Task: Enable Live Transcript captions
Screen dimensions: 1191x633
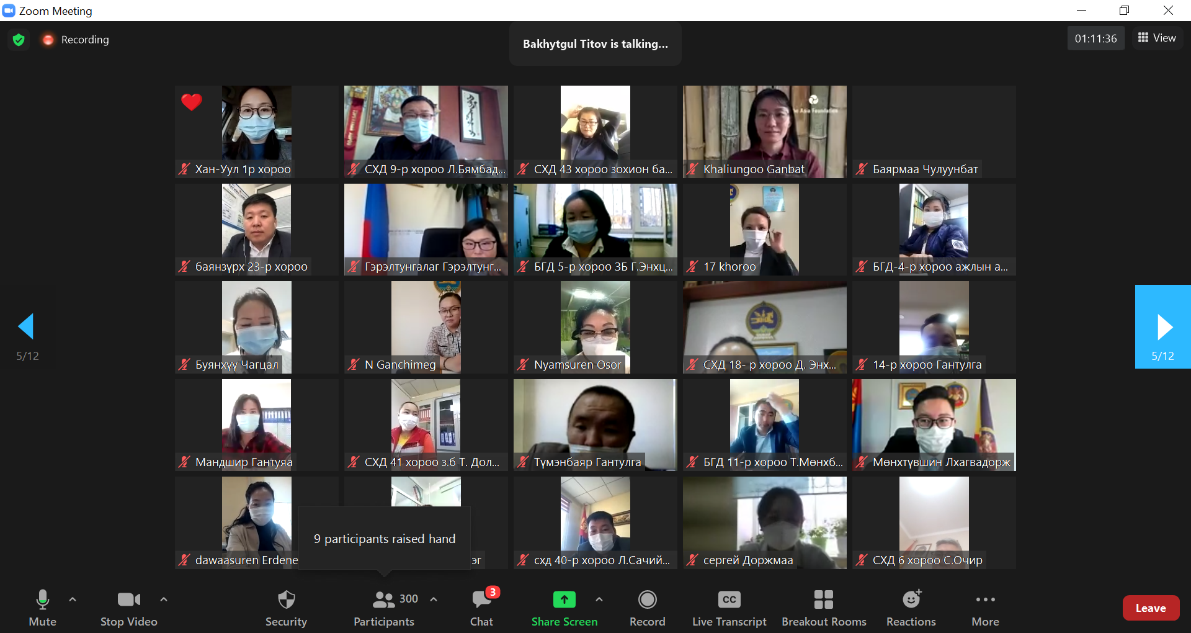Action: click(729, 608)
